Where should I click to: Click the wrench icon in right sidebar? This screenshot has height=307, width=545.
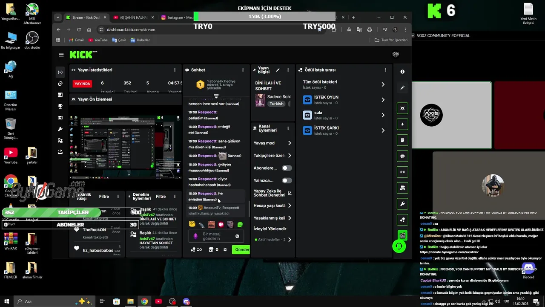(402, 204)
